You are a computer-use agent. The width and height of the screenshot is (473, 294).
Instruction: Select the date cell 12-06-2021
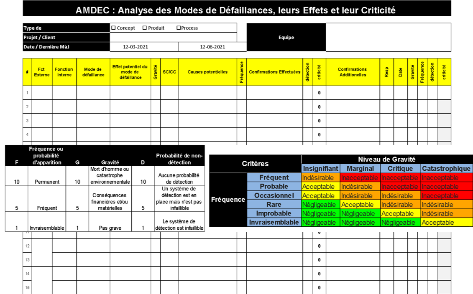212,47
